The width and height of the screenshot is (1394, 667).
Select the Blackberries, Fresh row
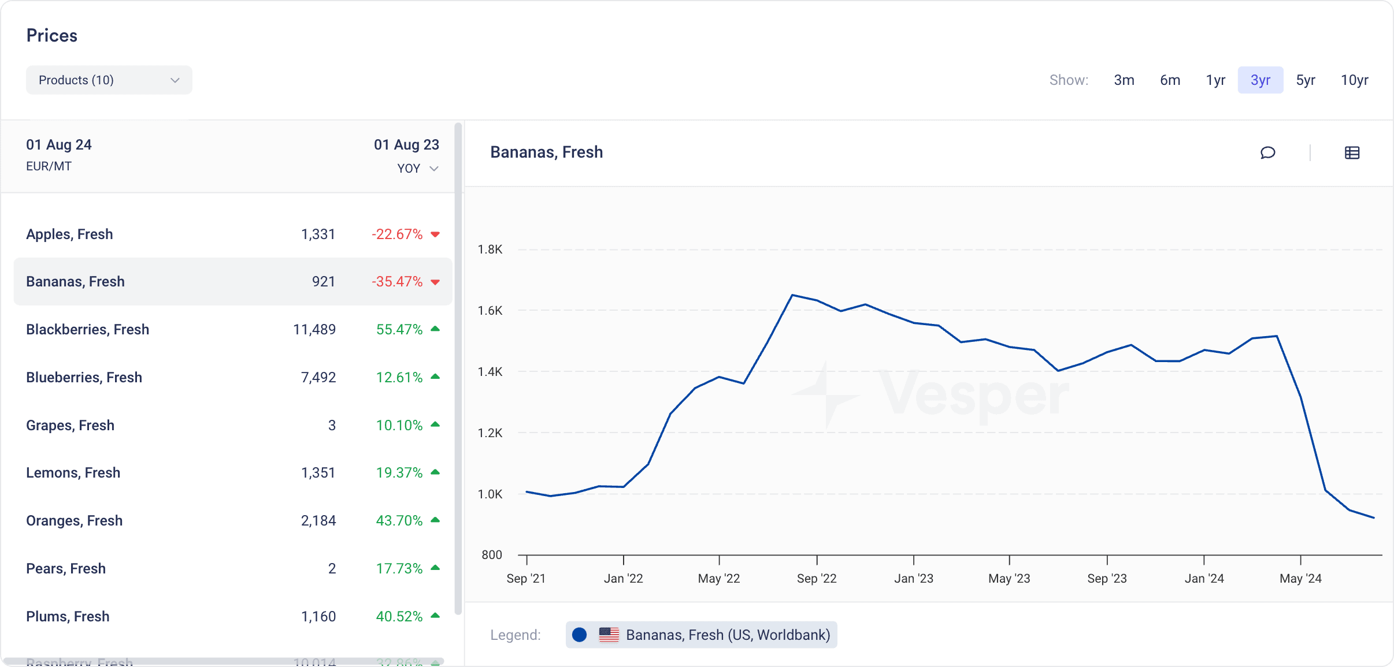[233, 329]
